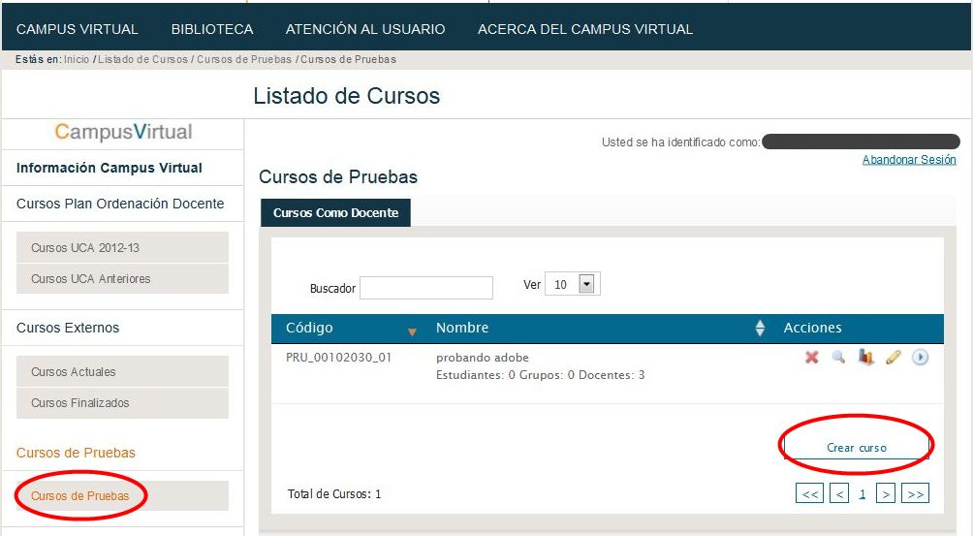The height and width of the screenshot is (536, 973).
Task: Click Estudiantes: 0 Grupos: 0 Docentes: 3 text
Action: [x=541, y=375]
